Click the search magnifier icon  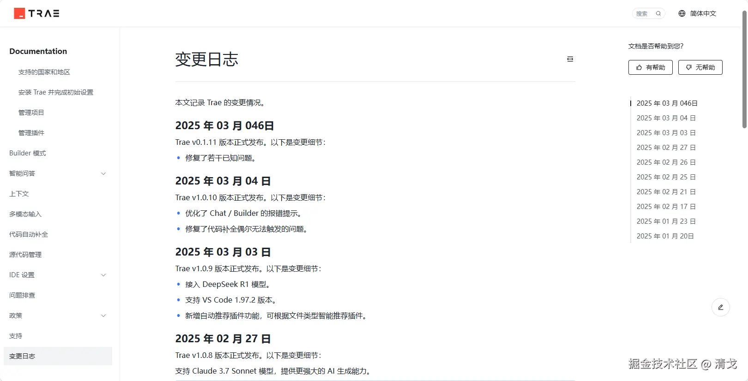tap(658, 13)
